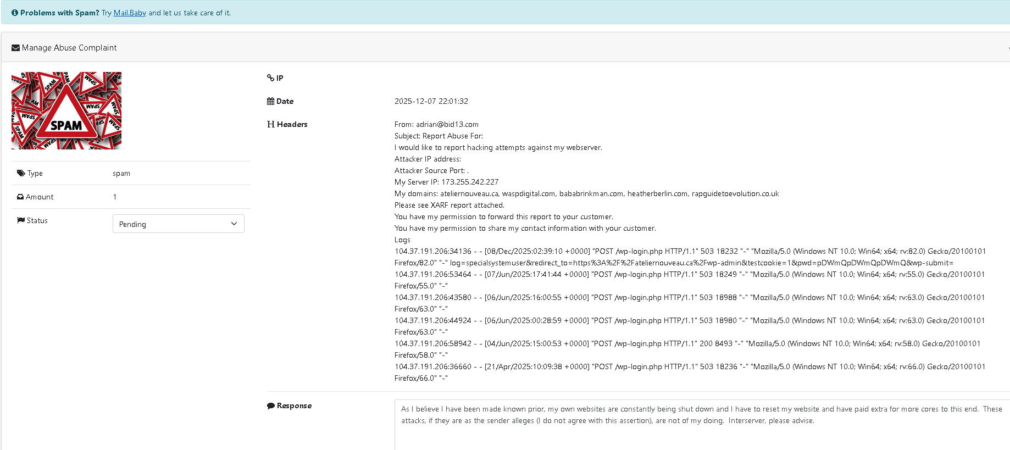The image size is (1010, 450).
Task: Click the H icon beside Headers
Action: coord(270,124)
